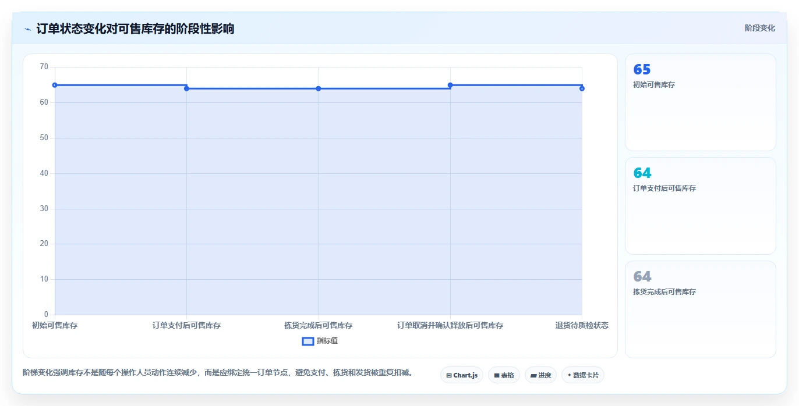Click the lightning icon beside the title
The width and height of the screenshot is (799, 406).
click(x=28, y=29)
